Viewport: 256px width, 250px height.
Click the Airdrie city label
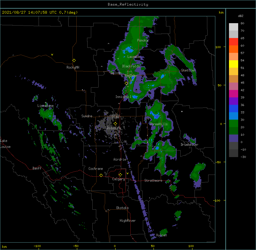(x=120, y=159)
